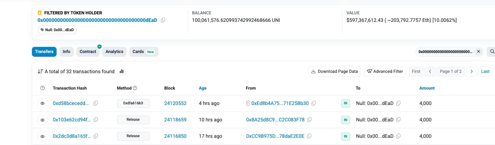This screenshot has width=495, height=145.
Task: Copy transaction hash 0xd58bcecedd
Action: point(96,103)
